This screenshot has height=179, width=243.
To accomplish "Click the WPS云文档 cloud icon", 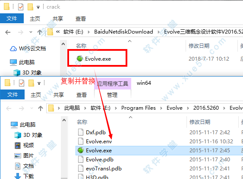I will coord(13,49).
